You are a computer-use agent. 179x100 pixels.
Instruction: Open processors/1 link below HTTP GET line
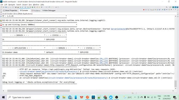49,72
